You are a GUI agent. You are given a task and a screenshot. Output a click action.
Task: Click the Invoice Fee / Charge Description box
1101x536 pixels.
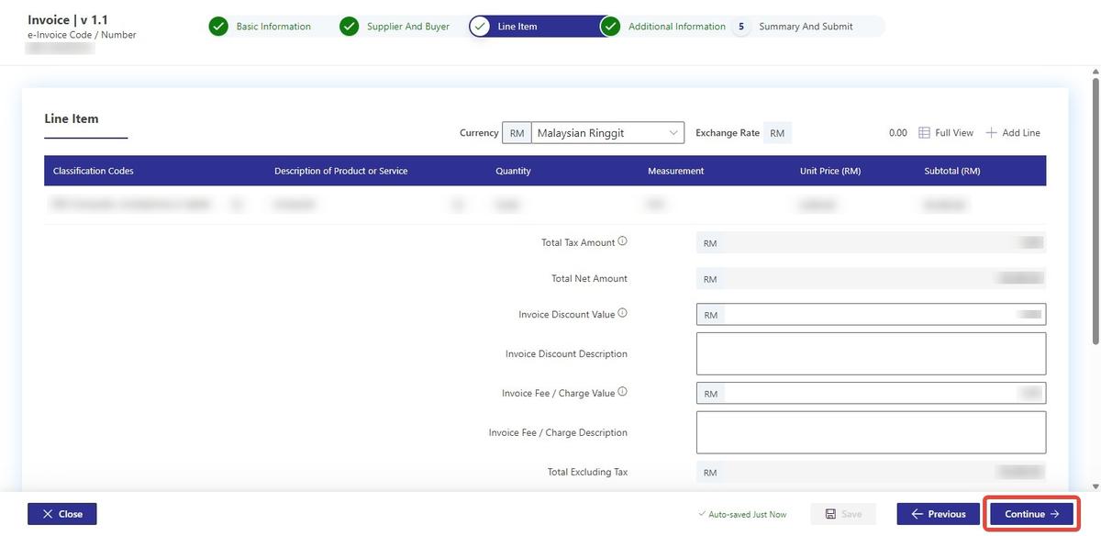click(871, 432)
